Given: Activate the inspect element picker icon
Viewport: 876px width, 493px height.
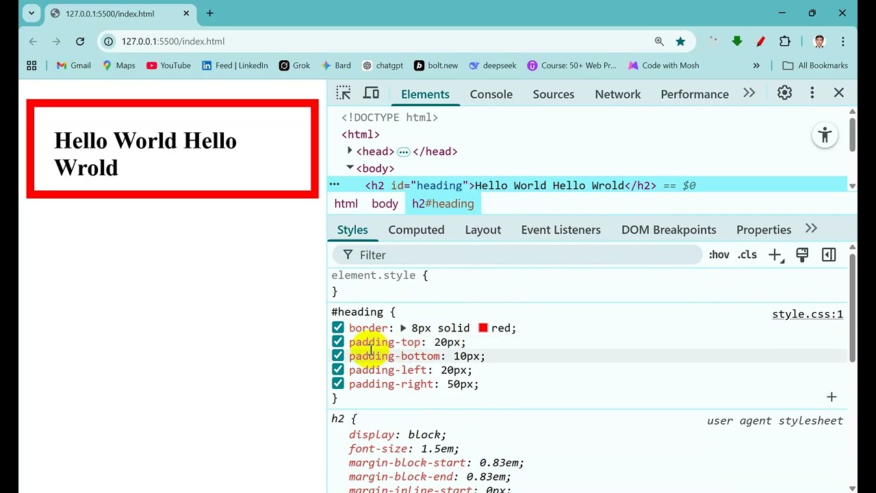Looking at the screenshot, I should [x=344, y=93].
